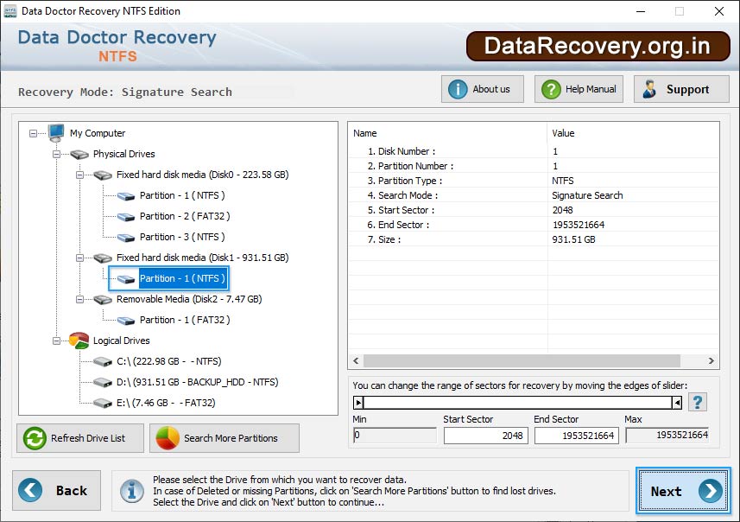Click drive icon beside E:\ FAT32 drive

[x=103, y=403]
